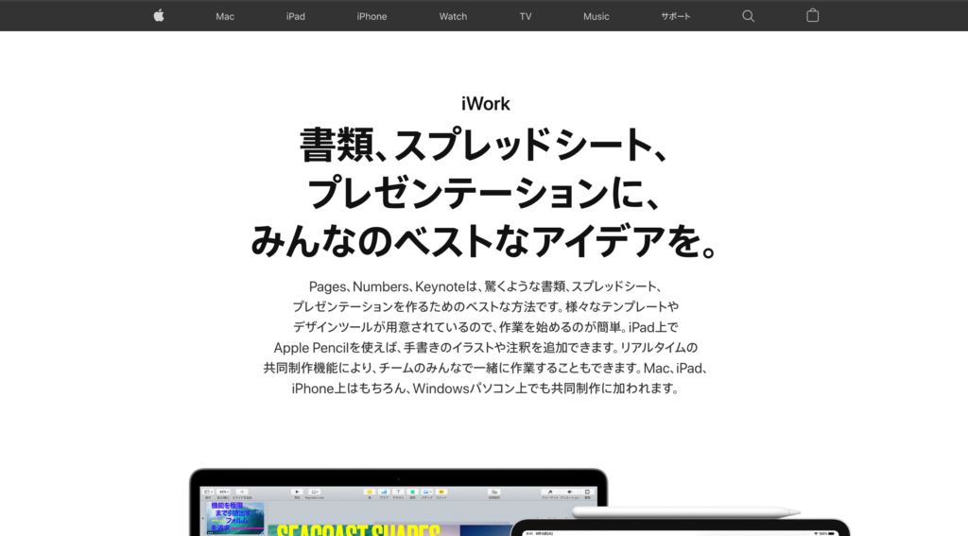Click headline line プレゼンテーションに、

tap(484, 193)
